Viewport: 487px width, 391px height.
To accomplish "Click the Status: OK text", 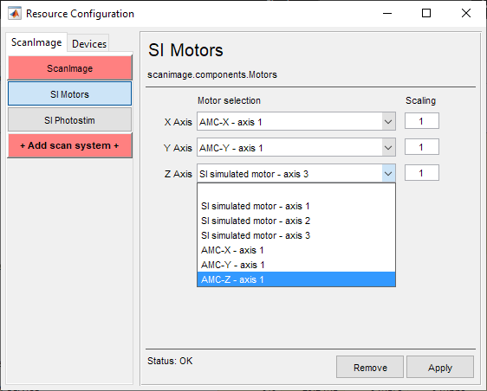I will click(x=170, y=361).
